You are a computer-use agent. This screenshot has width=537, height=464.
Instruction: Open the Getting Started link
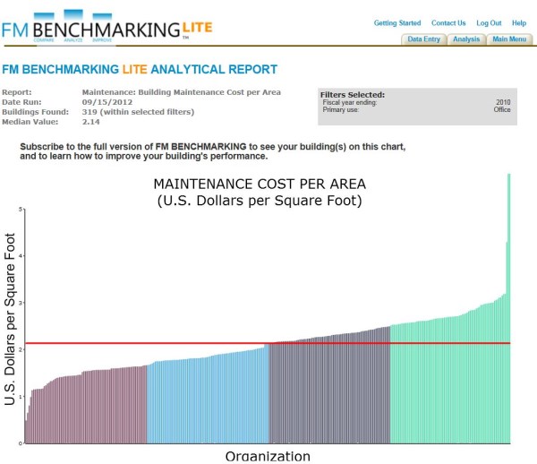[x=397, y=23]
